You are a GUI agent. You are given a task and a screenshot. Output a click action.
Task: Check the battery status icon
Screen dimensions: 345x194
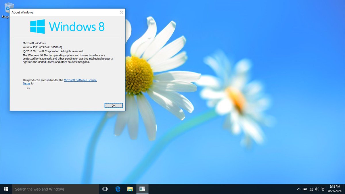(305, 189)
